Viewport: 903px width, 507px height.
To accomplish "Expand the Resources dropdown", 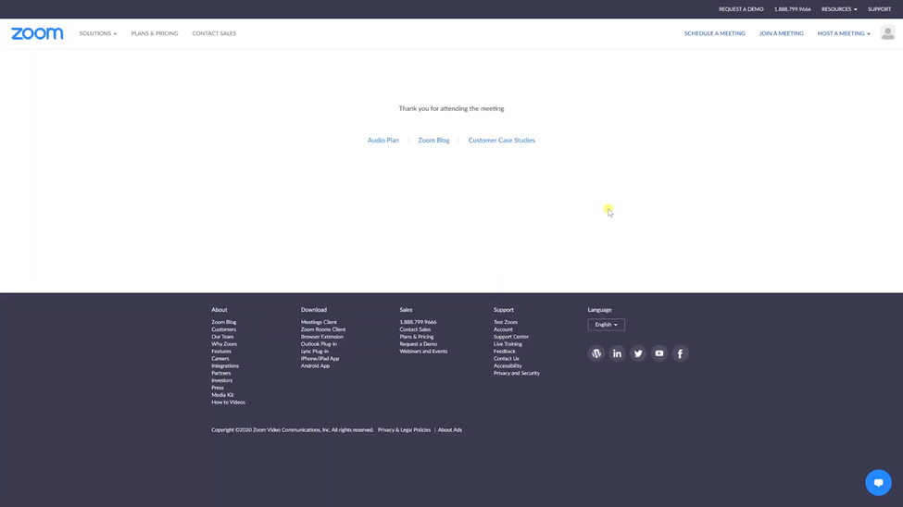I will (x=839, y=9).
